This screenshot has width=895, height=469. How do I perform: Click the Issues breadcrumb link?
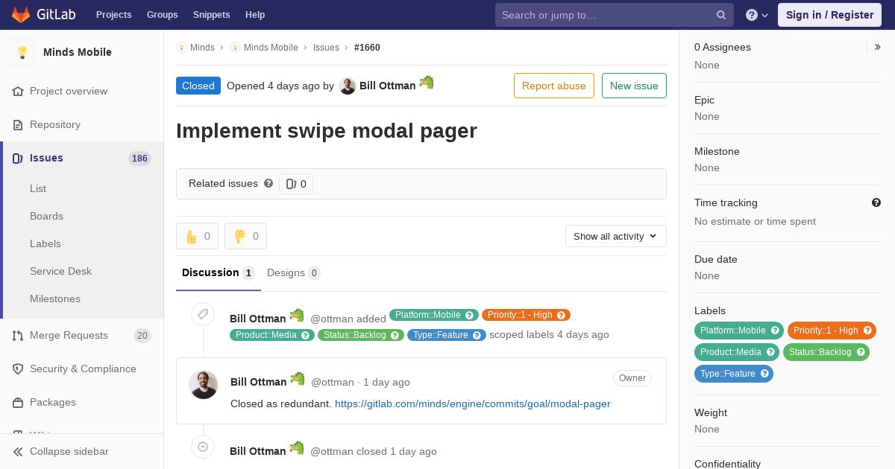[x=326, y=47]
